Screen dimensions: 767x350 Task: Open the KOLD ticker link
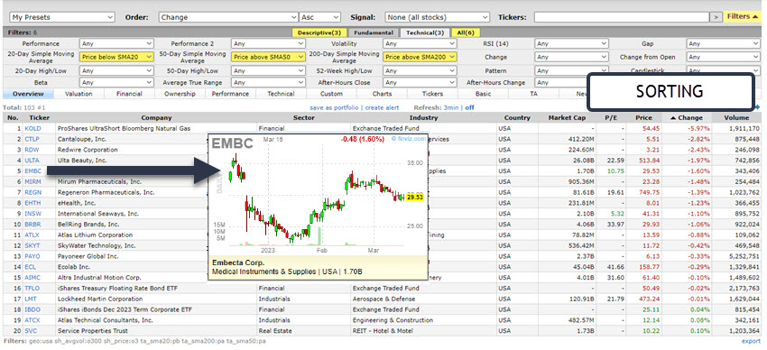tap(32, 129)
